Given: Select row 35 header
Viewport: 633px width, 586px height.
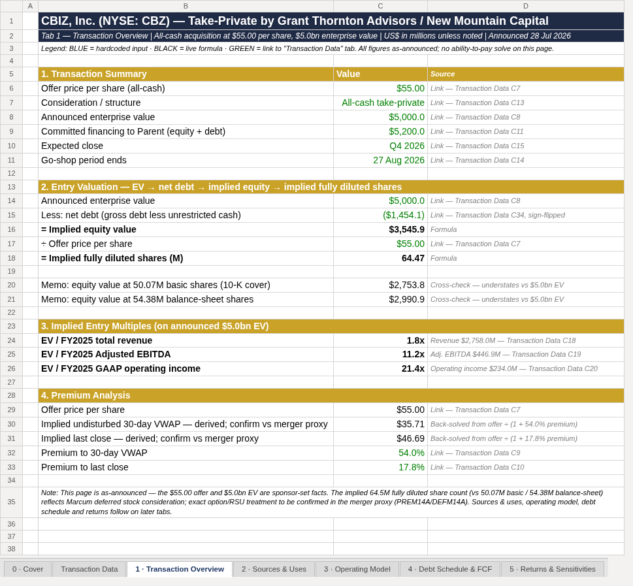Looking at the screenshot, I should (x=11, y=502).
